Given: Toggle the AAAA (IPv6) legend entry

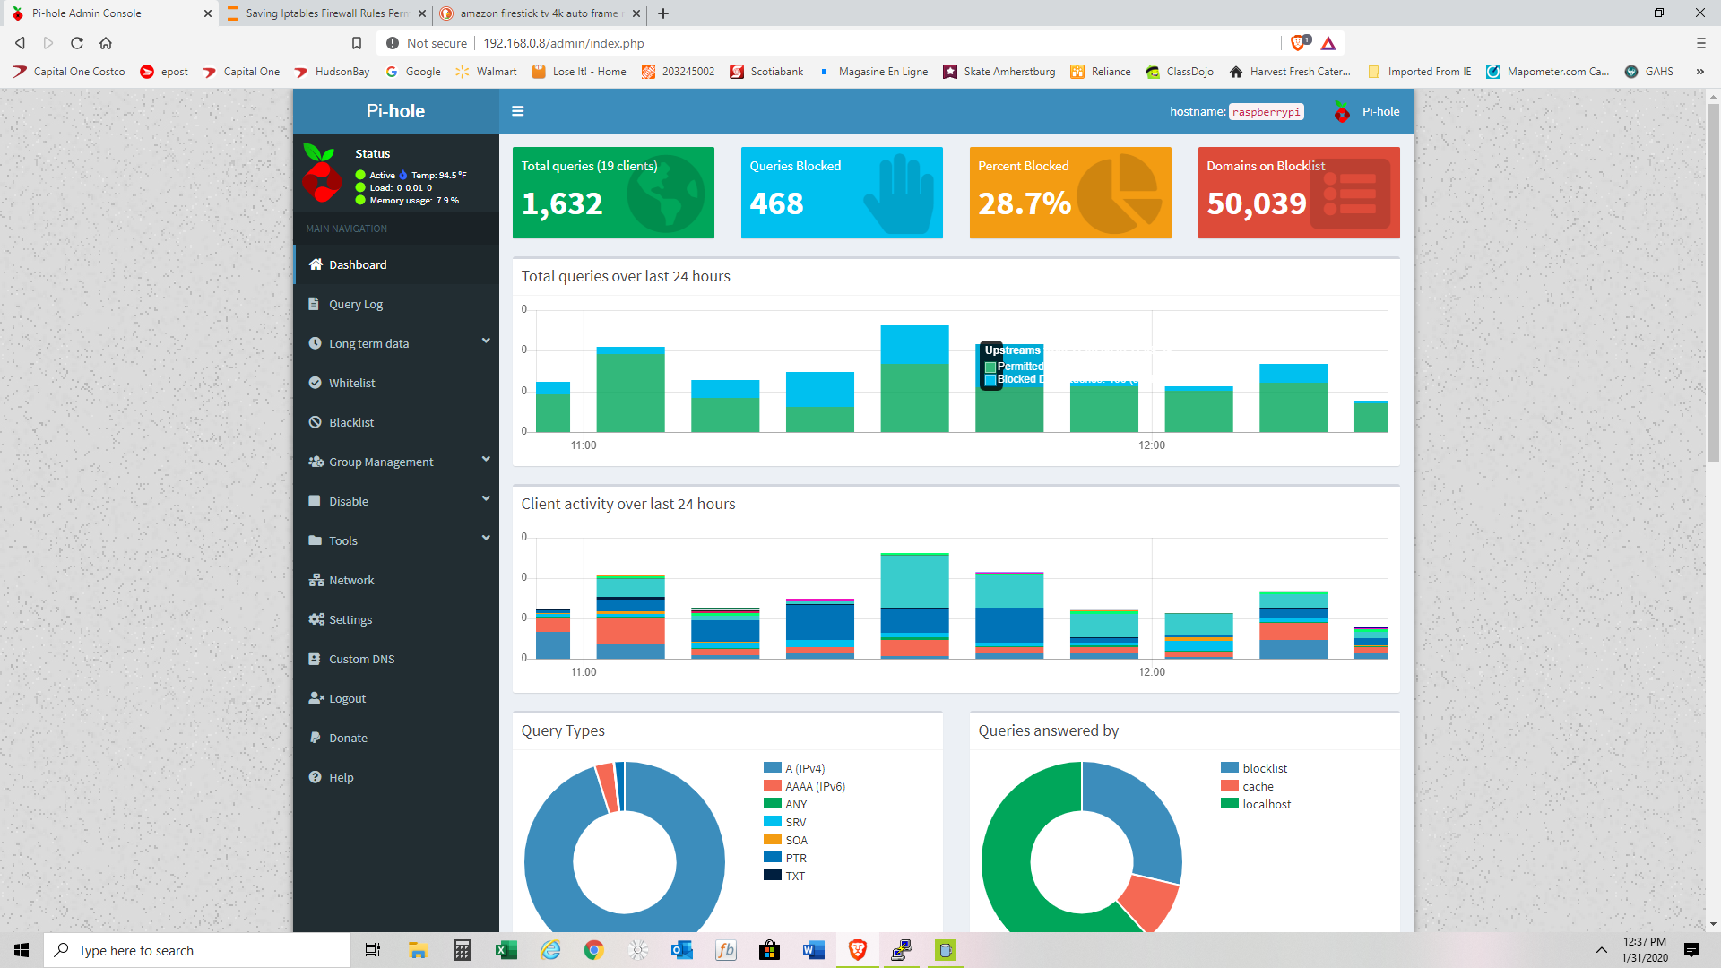Looking at the screenshot, I should (x=814, y=786).
